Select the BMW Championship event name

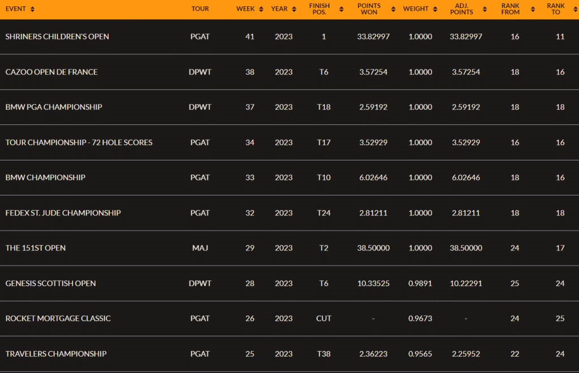point(45,177)
